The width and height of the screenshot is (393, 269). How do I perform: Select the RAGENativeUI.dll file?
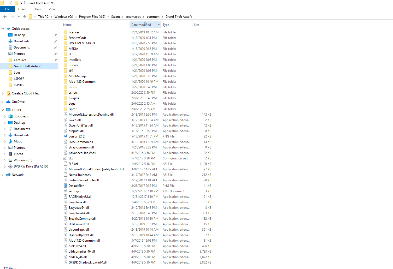137,197
